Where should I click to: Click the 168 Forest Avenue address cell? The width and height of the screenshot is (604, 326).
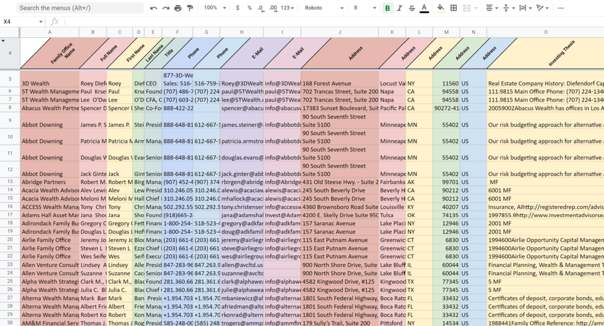pos(340,79)
